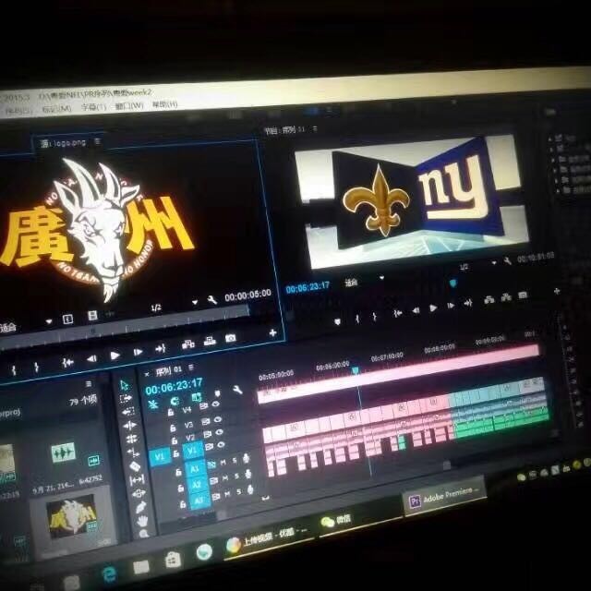Select the sequence 01 timeline tab
Viewport: 591px width, 591px height.
pos(168,371)
